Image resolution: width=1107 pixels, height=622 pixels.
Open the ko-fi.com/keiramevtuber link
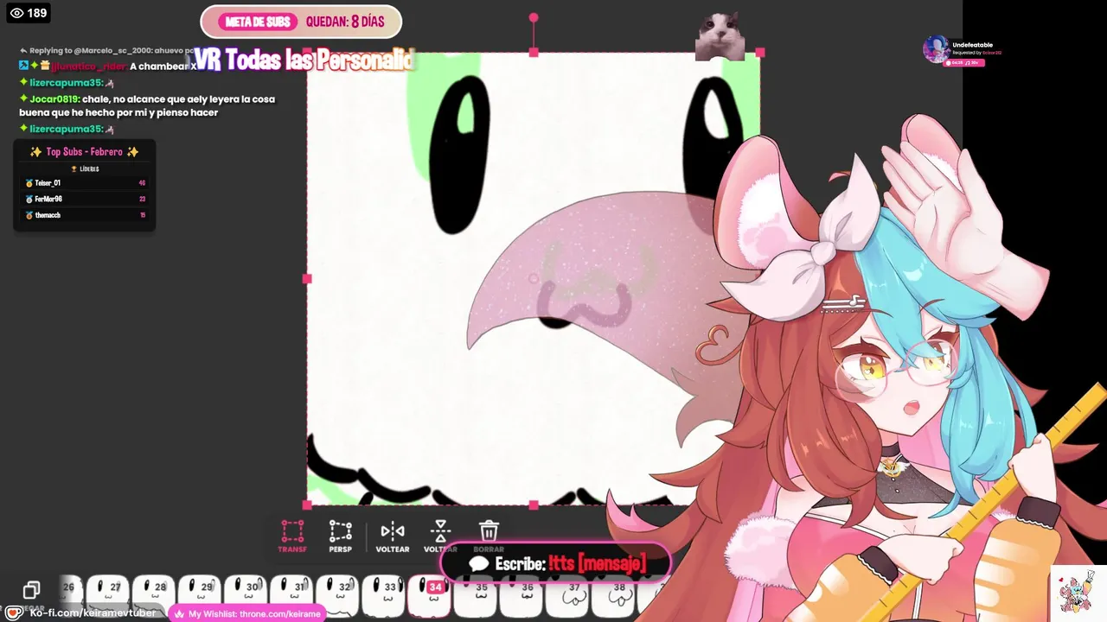[93, 612]
